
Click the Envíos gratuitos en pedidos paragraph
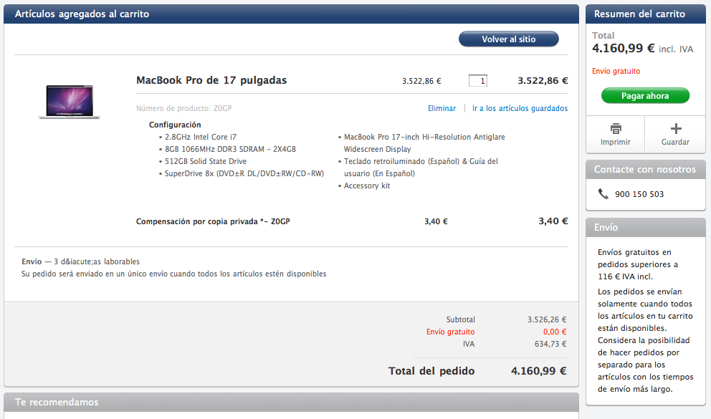tap(638, 264)
